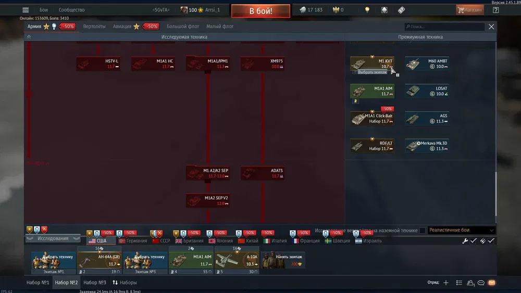Collapse the Исследования panel
Viewport: 521px width, 293px height.
pos(53,238)
